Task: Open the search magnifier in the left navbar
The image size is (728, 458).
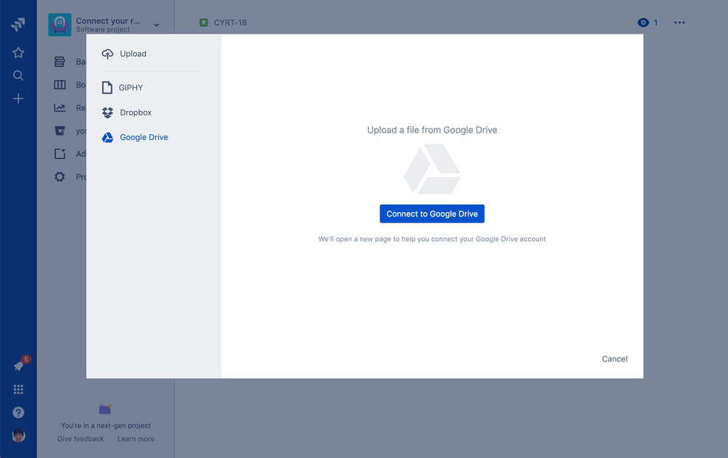Action: 17,75
